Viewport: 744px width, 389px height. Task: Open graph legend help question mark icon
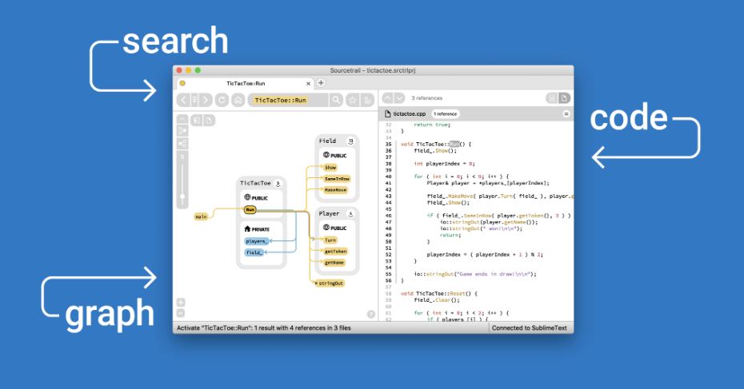(x=370, y=314)
